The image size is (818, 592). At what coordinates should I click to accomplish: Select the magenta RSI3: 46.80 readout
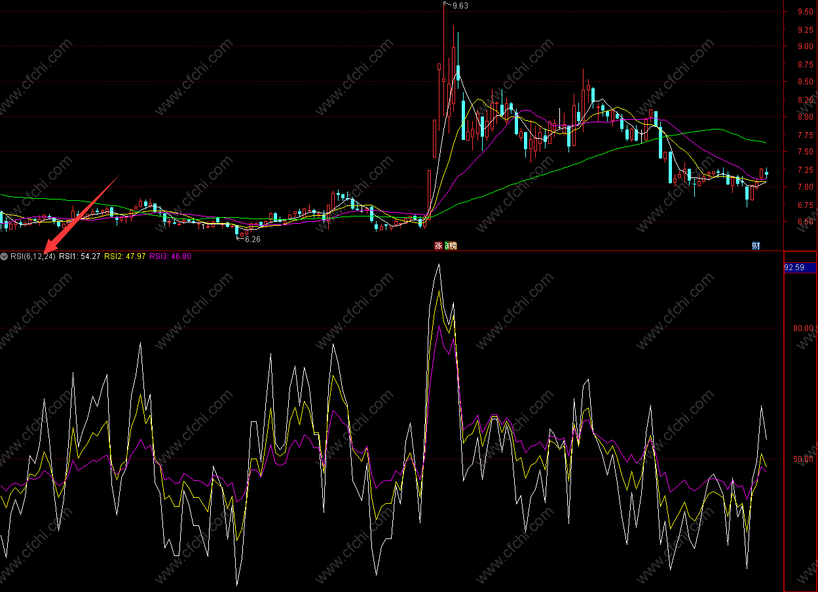pos(170,256)
